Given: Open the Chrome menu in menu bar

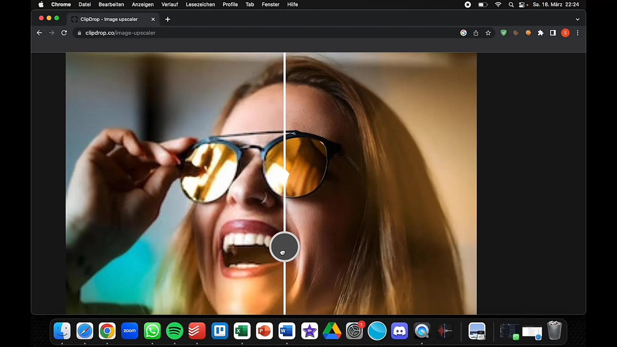Looking at the screenshot, I should (x=61, y=4).
